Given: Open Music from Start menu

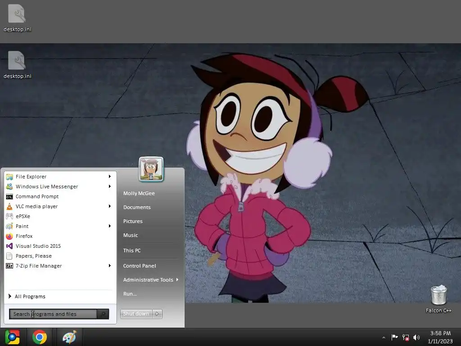Looking at the screenshot, I should tap(131, 235).
